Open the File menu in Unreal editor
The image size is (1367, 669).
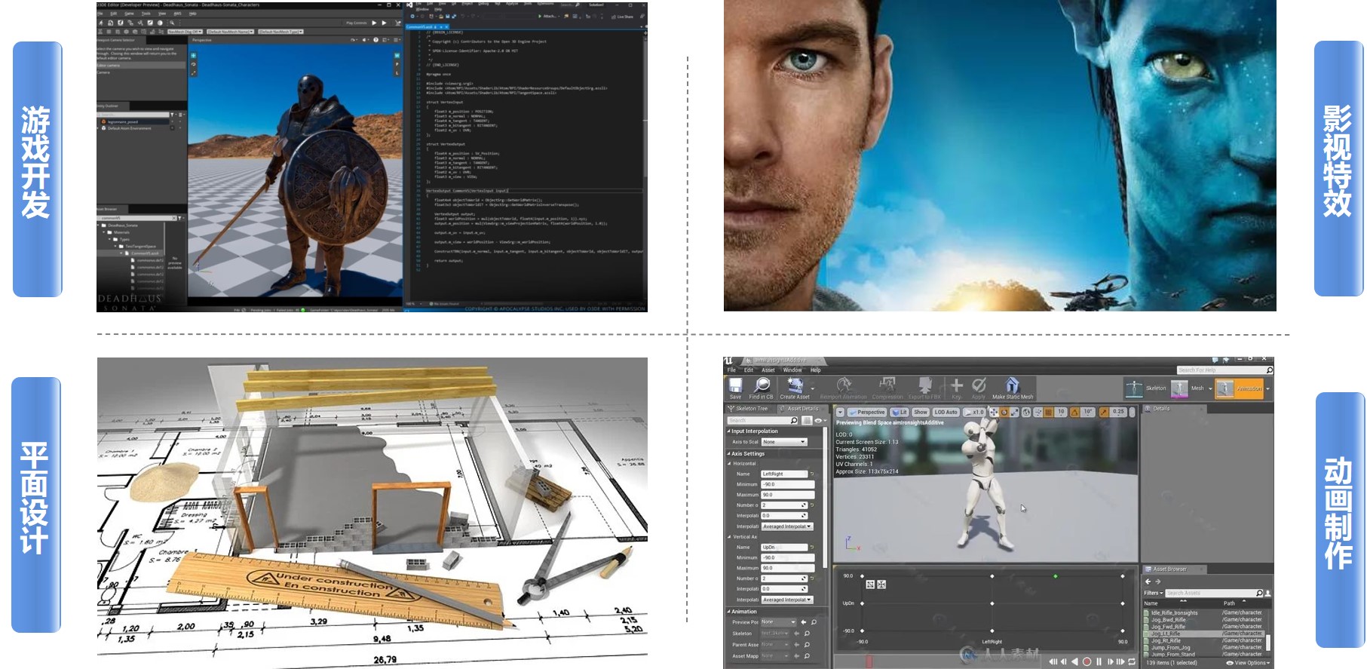pyautogui.click(x=731, y=370)
